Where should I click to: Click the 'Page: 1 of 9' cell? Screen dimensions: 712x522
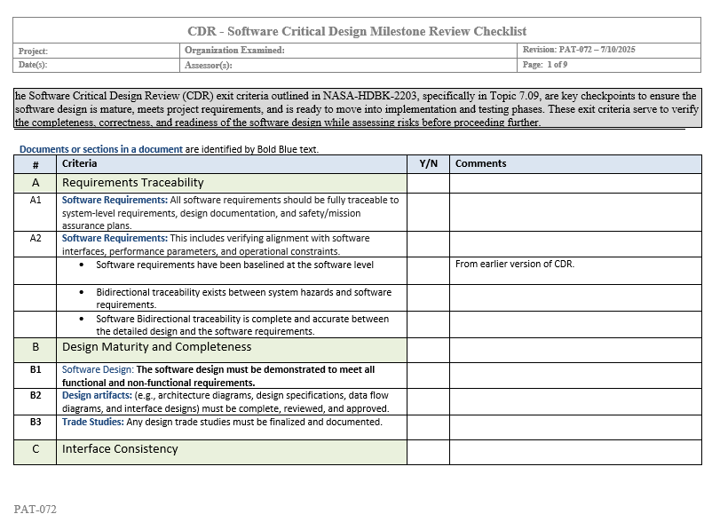610,65
